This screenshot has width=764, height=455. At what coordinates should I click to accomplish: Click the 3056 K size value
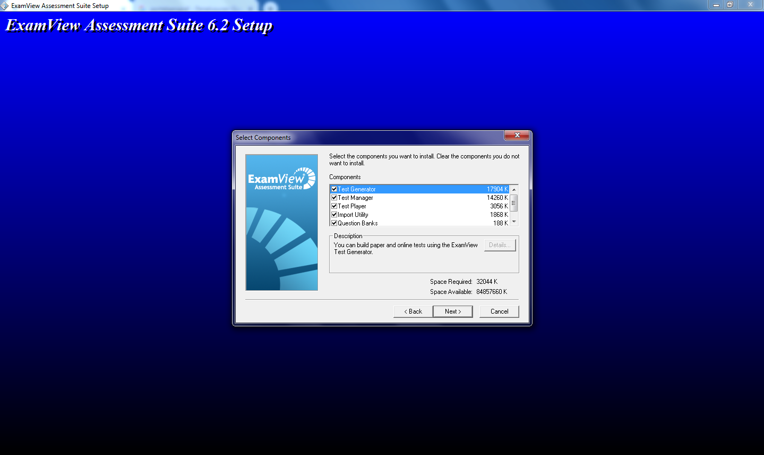click(x=499, y=206)
